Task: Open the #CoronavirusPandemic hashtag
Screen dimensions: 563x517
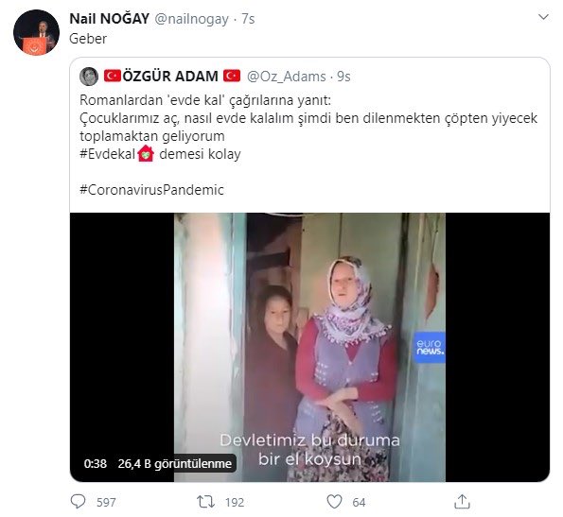Action: pyautogui.click(x=151, y=190)
